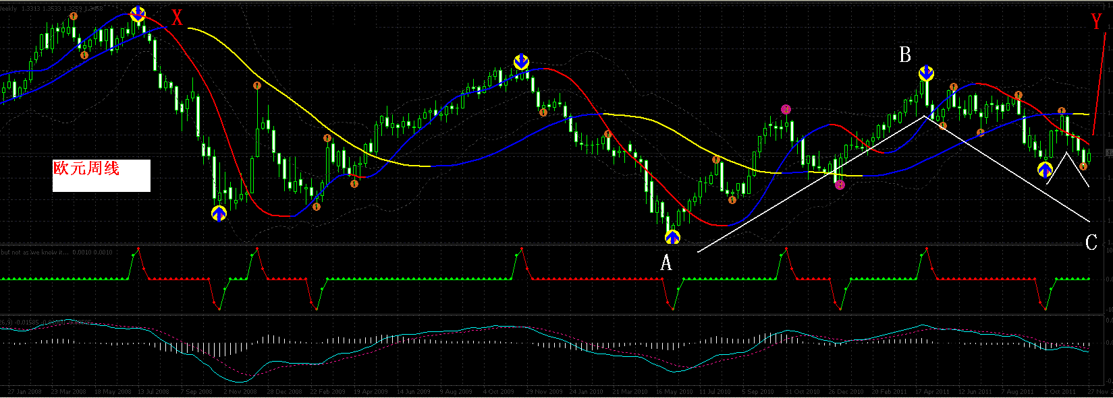
Task: Select the sell arrow signal beside red X
Action: tap(138, 13)
